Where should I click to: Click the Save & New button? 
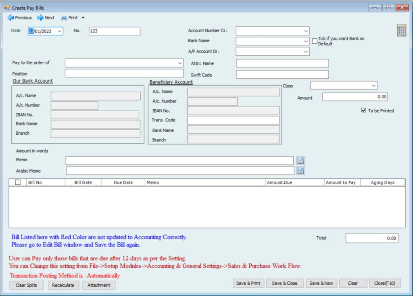(x=321, y=283)
